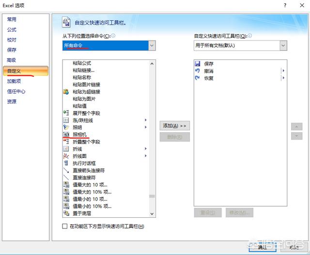Click the 删除(R) button
310x255 pixels.
tap(174, 137)
